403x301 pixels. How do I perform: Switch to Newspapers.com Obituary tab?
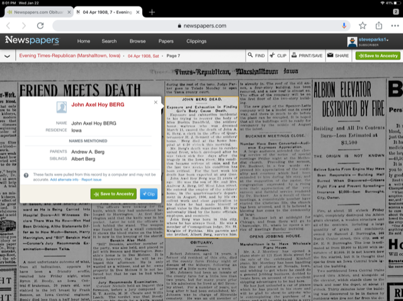tap(38, 12)
